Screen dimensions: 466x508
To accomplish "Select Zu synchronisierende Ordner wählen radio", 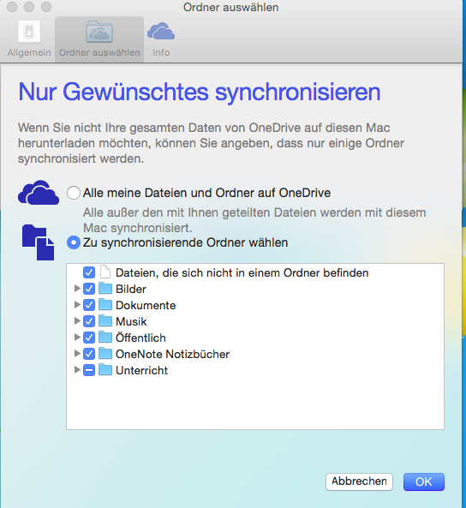I will 74,242.
